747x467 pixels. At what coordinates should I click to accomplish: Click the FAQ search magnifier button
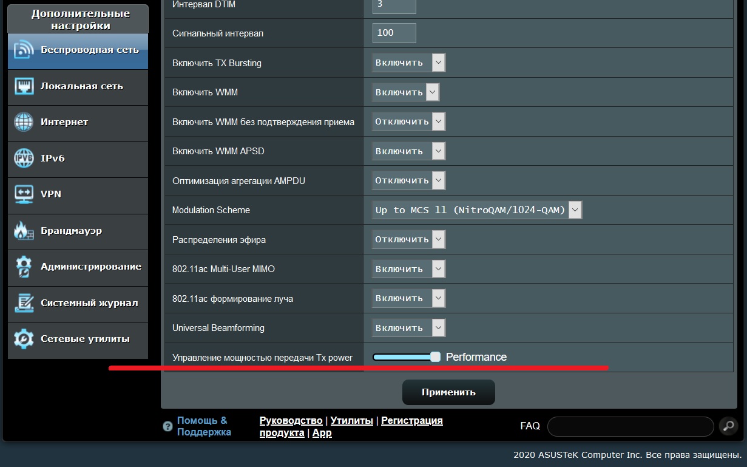pyautogui.click(x=728, y=426)
